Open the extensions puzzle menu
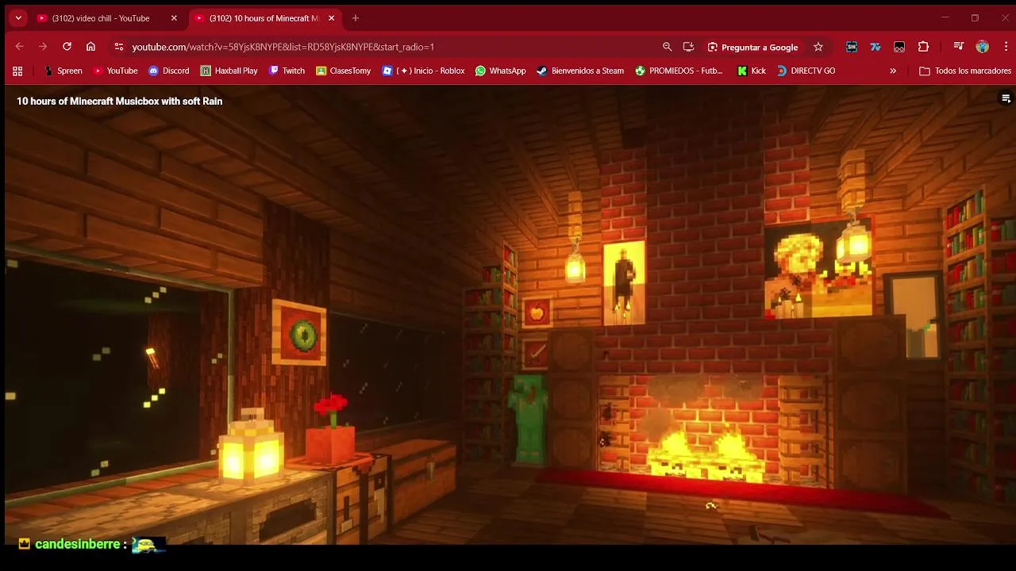 923,47
